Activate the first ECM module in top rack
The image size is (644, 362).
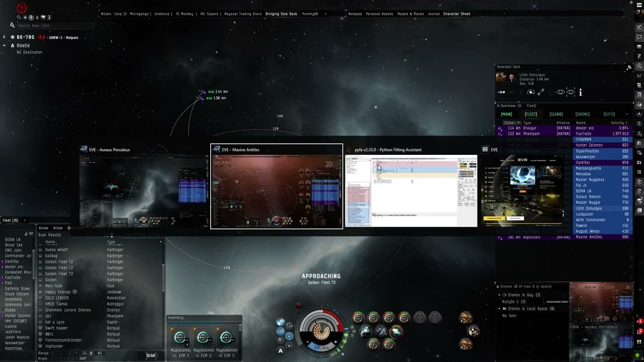(x=358, y=318)
